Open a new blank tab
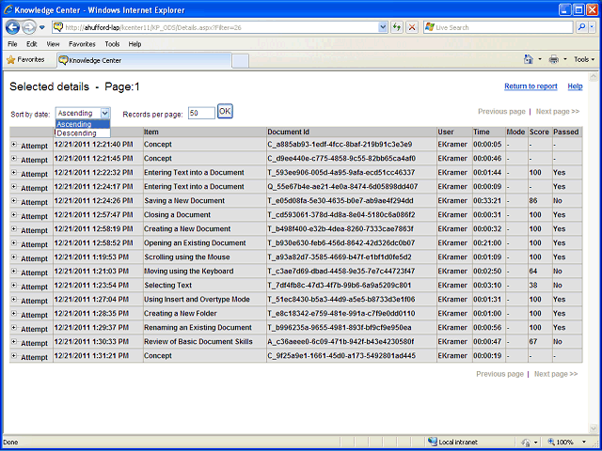This screenshot has height=451, width=602. [x=241, y=61]
